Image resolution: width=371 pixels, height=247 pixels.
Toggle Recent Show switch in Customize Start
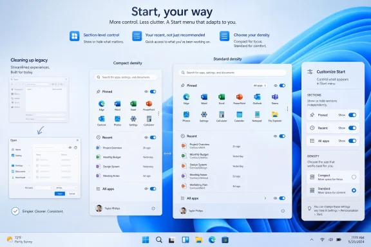pos(352,128)
